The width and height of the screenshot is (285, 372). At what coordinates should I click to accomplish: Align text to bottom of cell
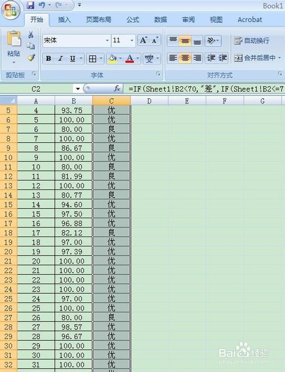pyautogui.click(x=197, y=40)
